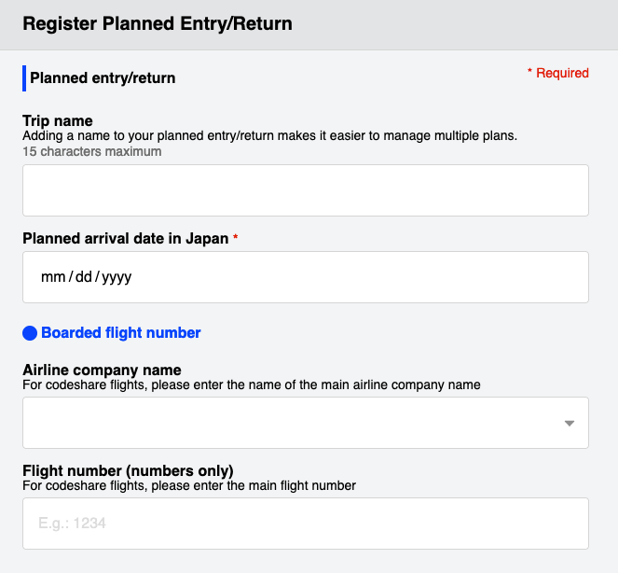618x573 pixels.
Task: Click the 15 characters maximum hint
Action: pos(92,151)
